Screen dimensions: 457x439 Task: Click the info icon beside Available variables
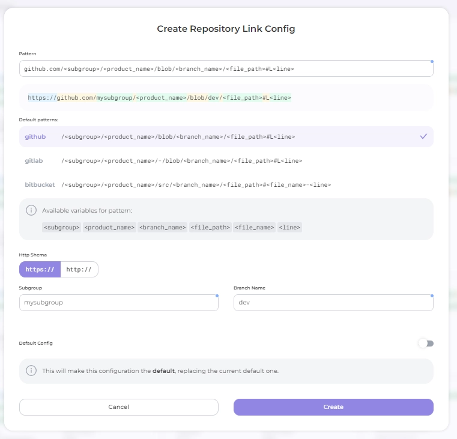pyautogui.click(x=31, y=210)
